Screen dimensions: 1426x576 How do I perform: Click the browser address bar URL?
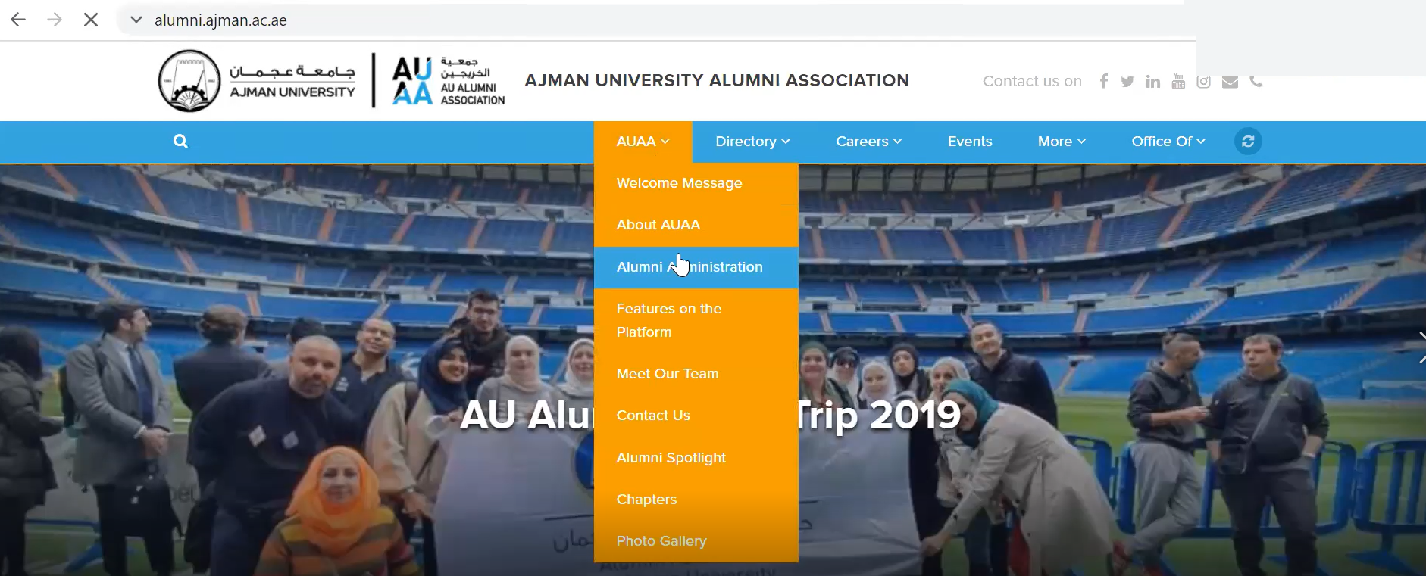point(220,20)
